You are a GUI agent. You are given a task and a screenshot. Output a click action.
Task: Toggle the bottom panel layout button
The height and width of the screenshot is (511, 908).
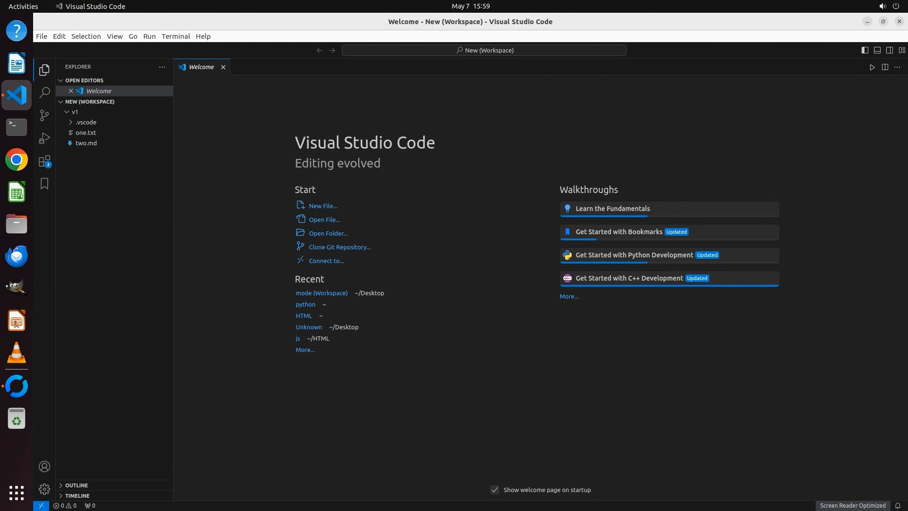[x=877, y=50]
